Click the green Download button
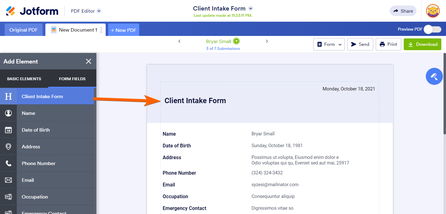The width and height of the screenshot is (446, 214). pyautogui.click(x=422, y=44)
